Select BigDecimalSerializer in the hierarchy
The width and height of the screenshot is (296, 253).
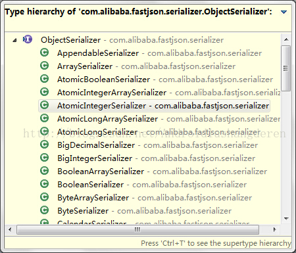coord(157,145)
